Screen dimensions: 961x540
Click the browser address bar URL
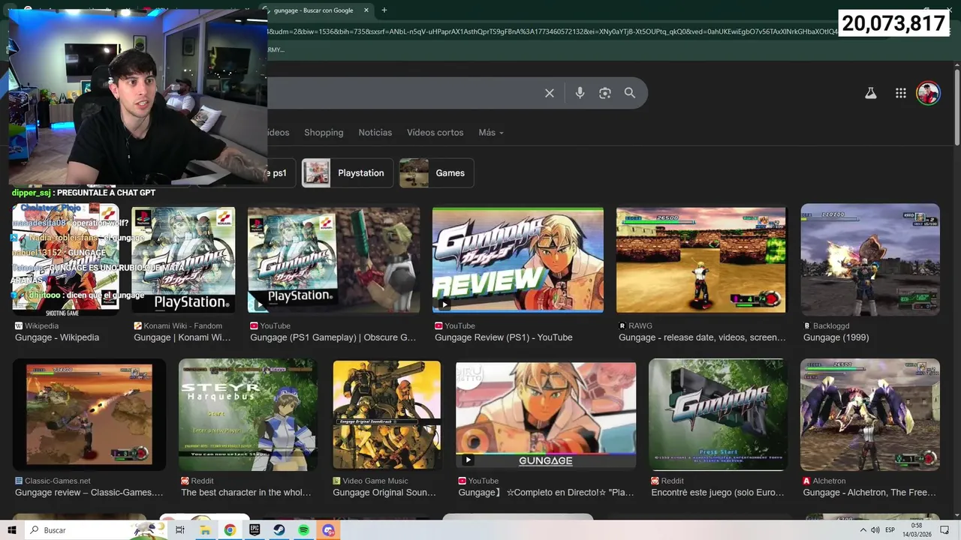552,31
